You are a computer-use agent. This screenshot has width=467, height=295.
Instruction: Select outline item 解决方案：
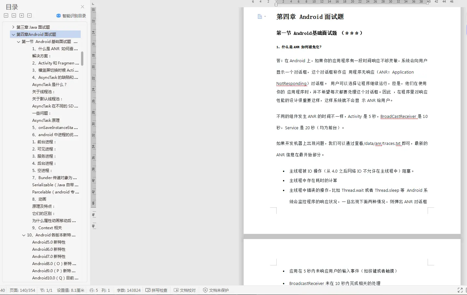42,56
